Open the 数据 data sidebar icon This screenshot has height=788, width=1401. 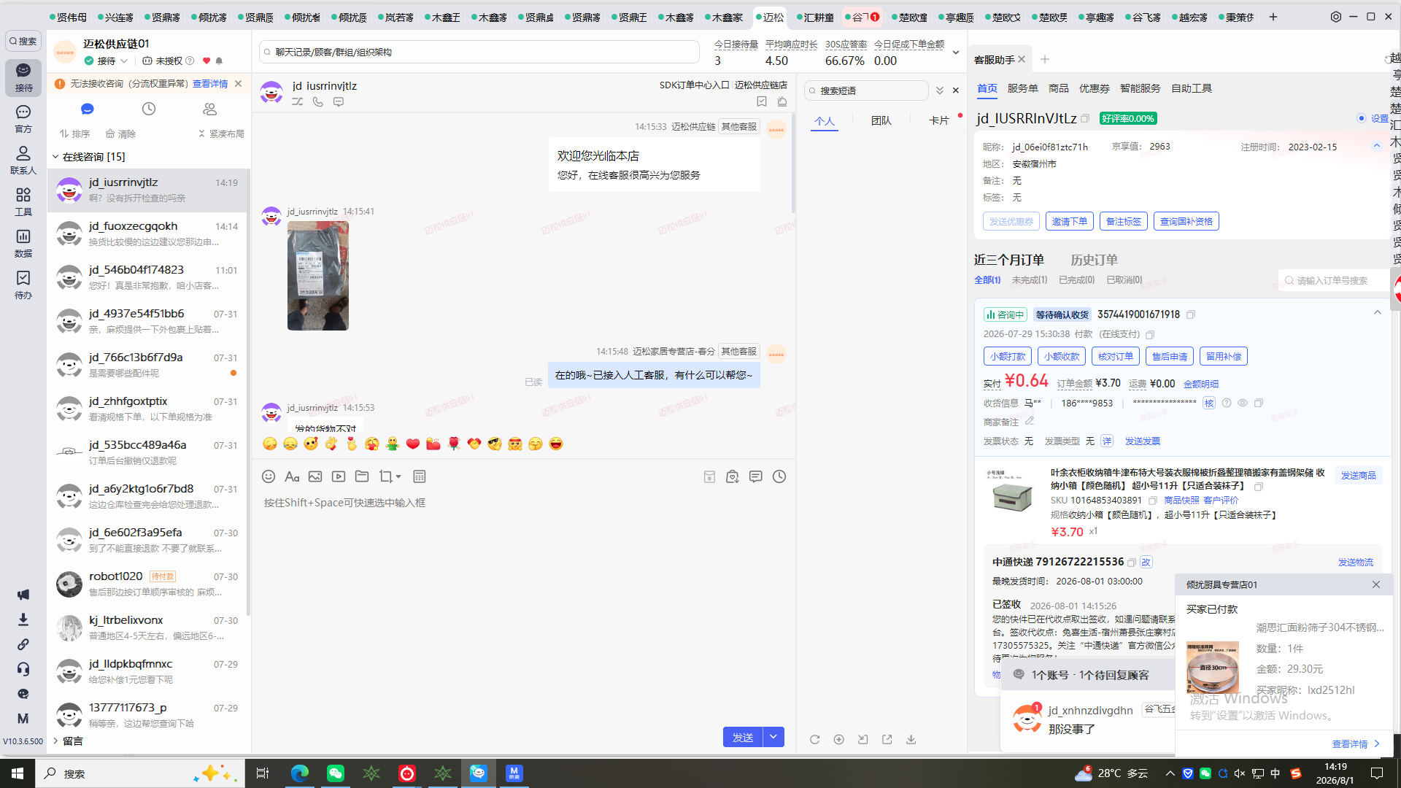click(23, 243)
